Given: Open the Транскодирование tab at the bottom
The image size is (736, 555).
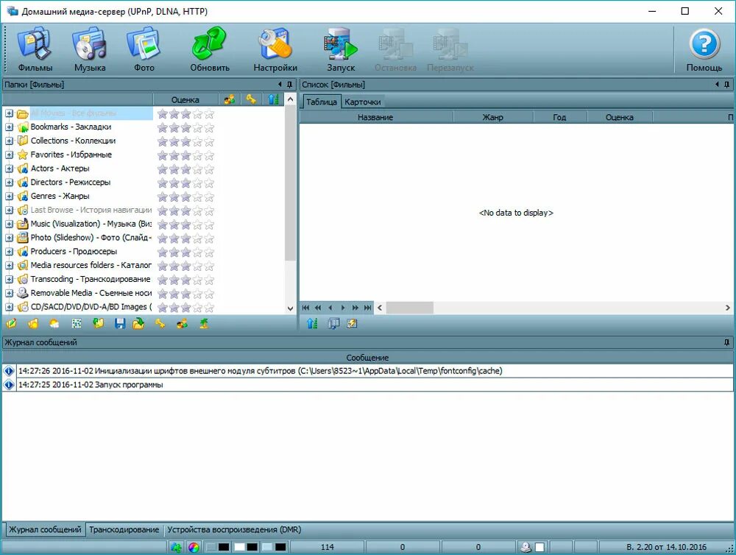Looking at the screenshot, I should coord(124,529).
